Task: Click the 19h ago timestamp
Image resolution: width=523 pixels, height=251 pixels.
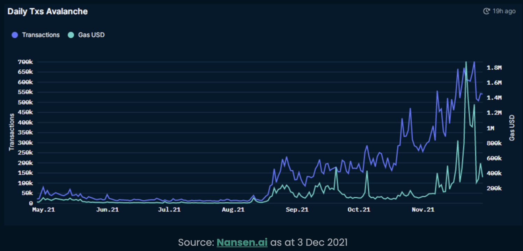Action: click(x=504, y=12)
